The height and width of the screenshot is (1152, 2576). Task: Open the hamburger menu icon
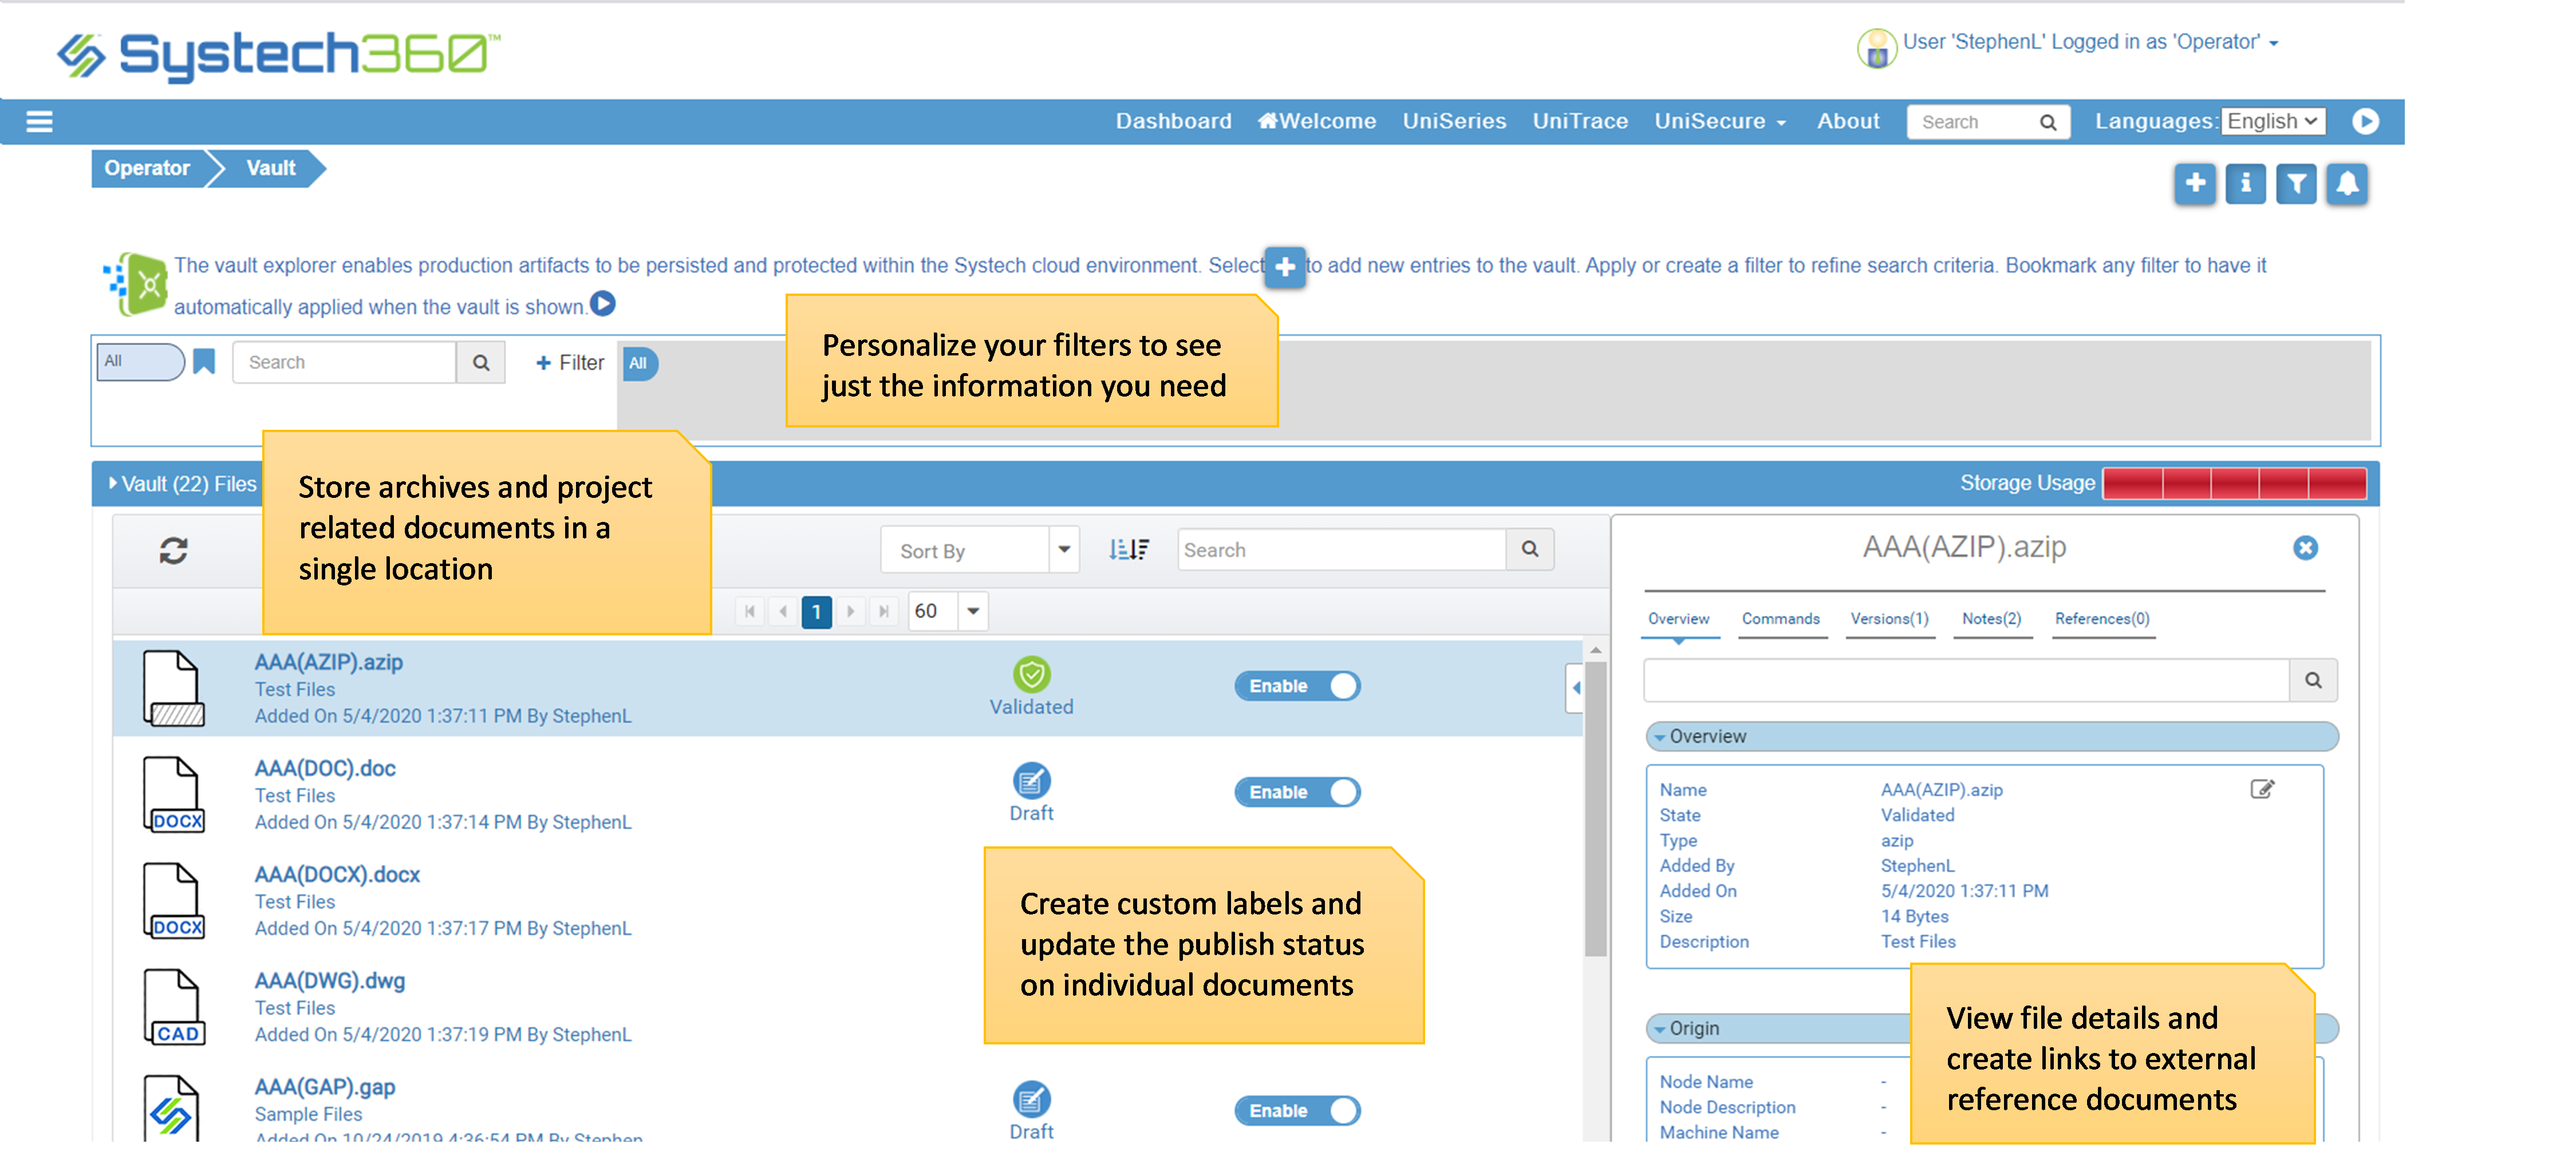pyautogui.click(x=39, y=122)
